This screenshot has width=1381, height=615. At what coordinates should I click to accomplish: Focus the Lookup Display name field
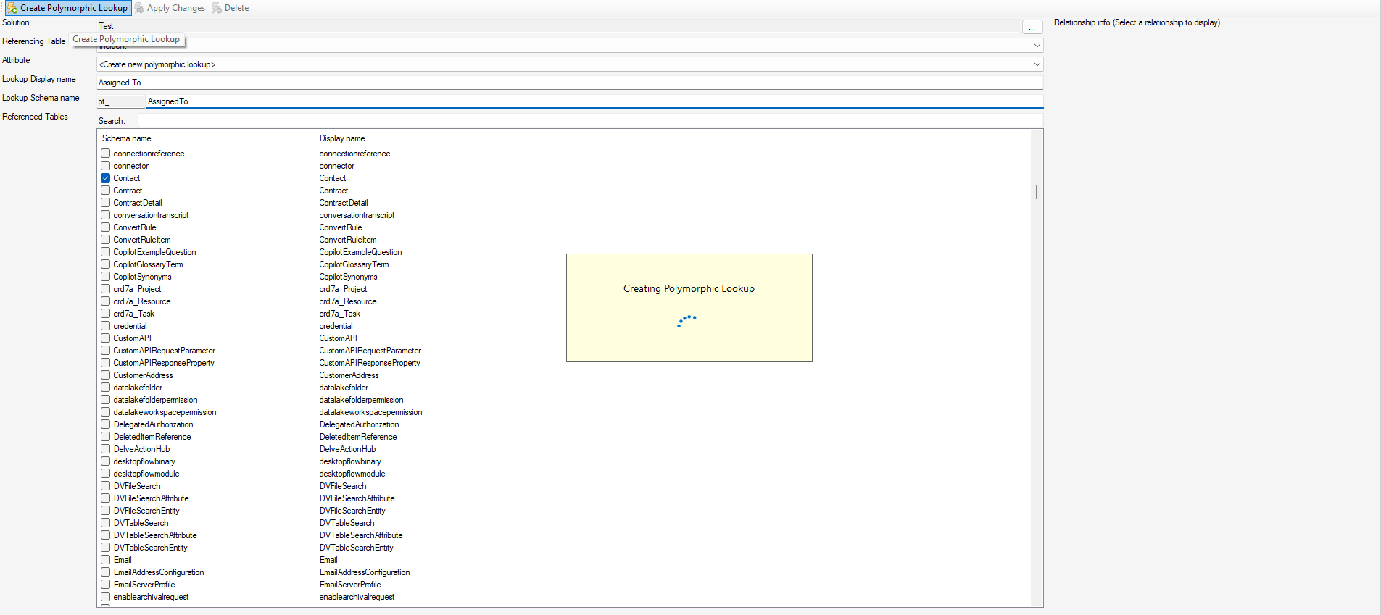[x=569, y=83]
